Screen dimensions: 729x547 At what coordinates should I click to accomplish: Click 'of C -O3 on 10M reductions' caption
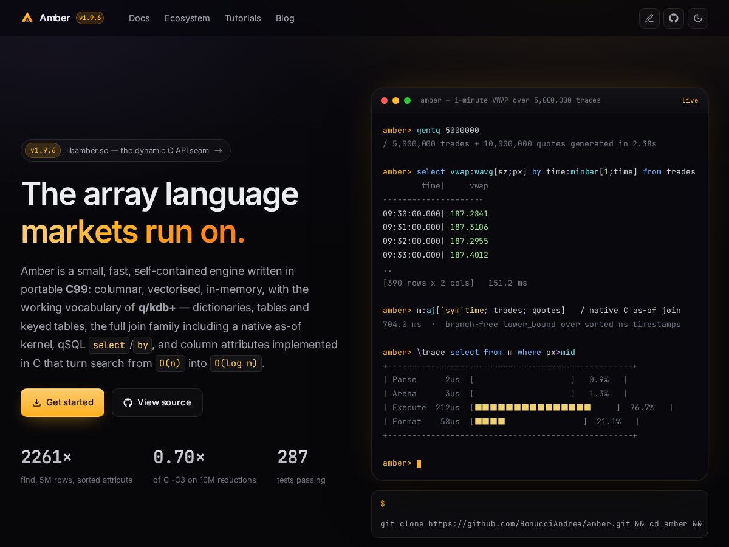205,480
